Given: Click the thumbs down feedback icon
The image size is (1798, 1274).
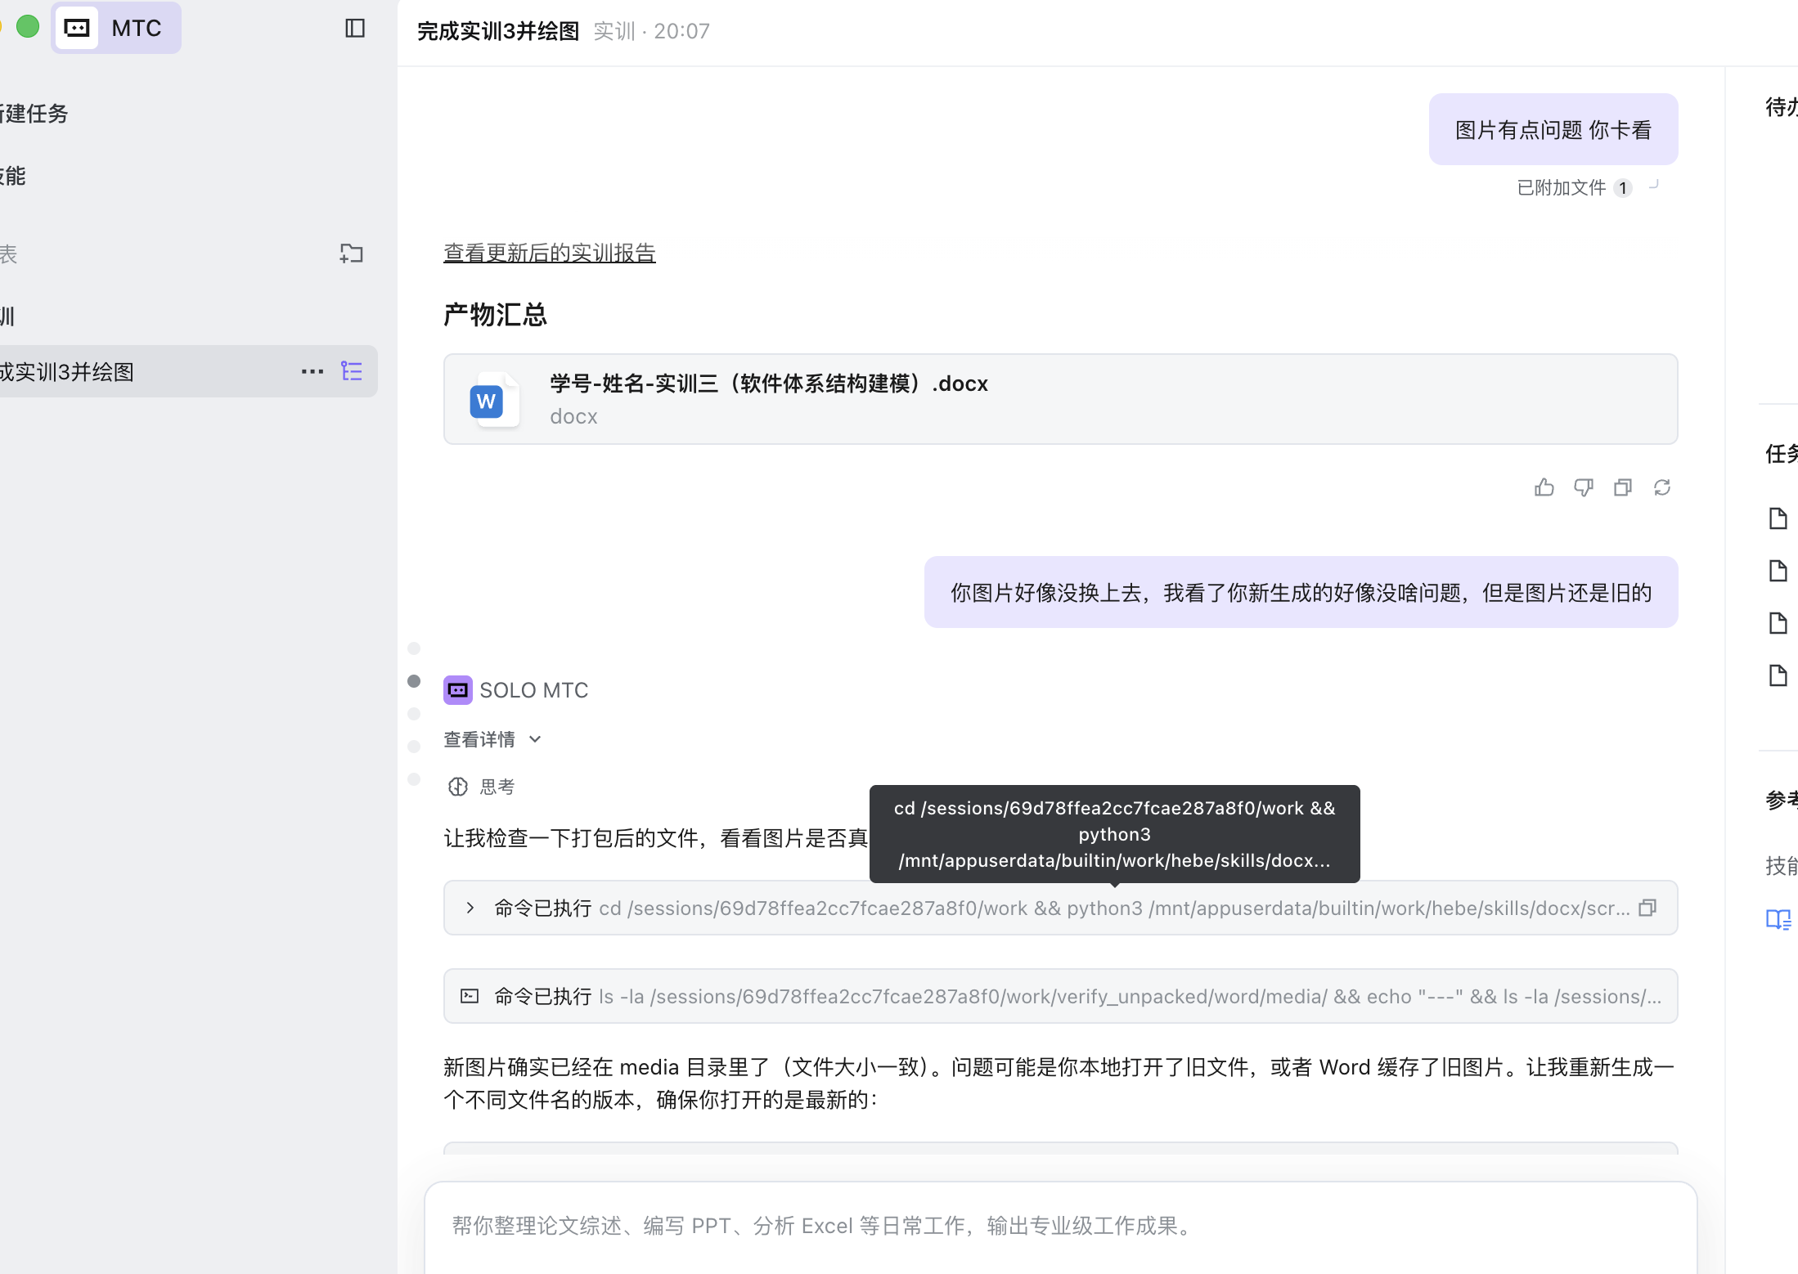Looking at the screenshot, I should click(x=1583, y=488).
